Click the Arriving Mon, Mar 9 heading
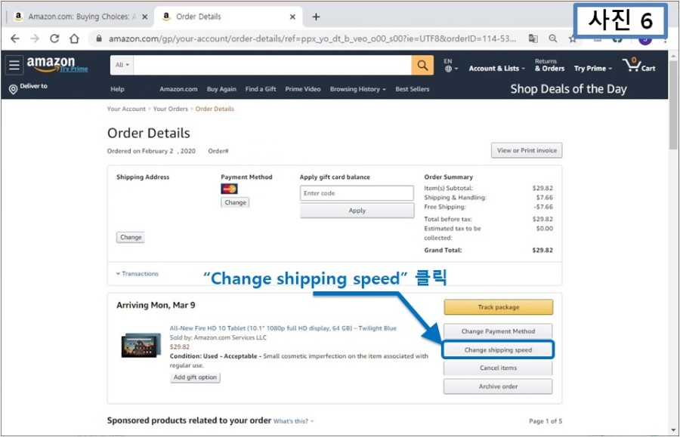The height and width of the screenshot is (437, 680). (x=156, y=306)
